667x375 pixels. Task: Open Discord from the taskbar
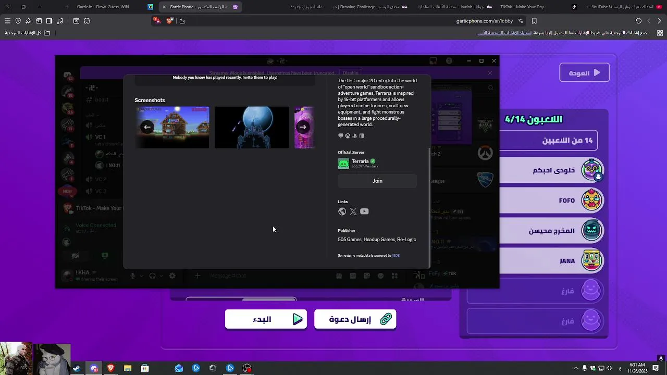point(94,368)
